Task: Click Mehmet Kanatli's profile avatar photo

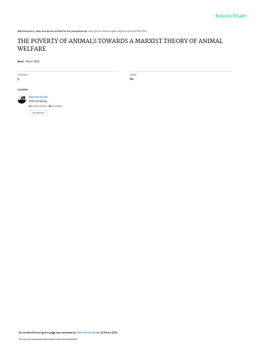Action: click(x=22, y=100)
